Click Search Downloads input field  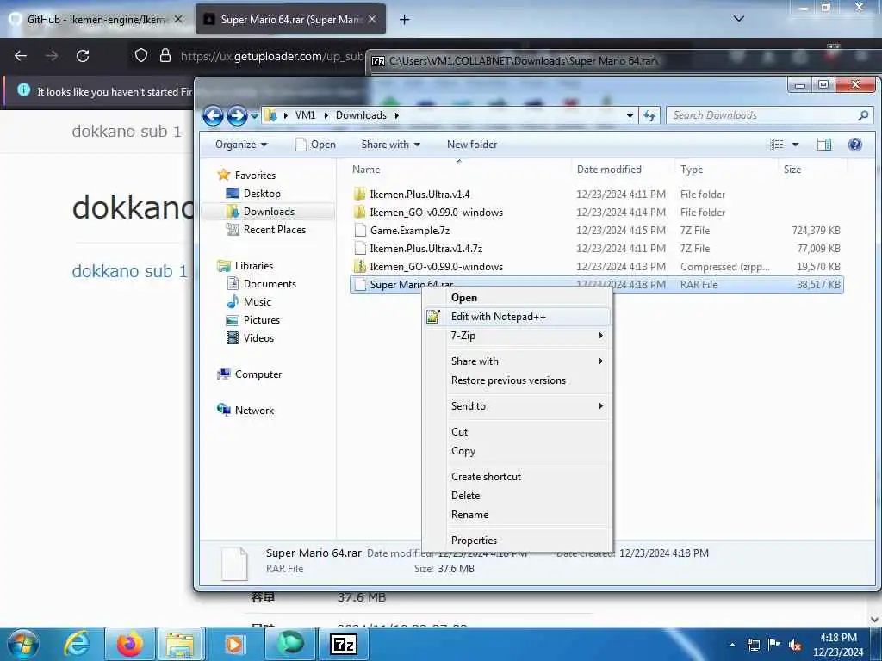(x=768, y=115)
